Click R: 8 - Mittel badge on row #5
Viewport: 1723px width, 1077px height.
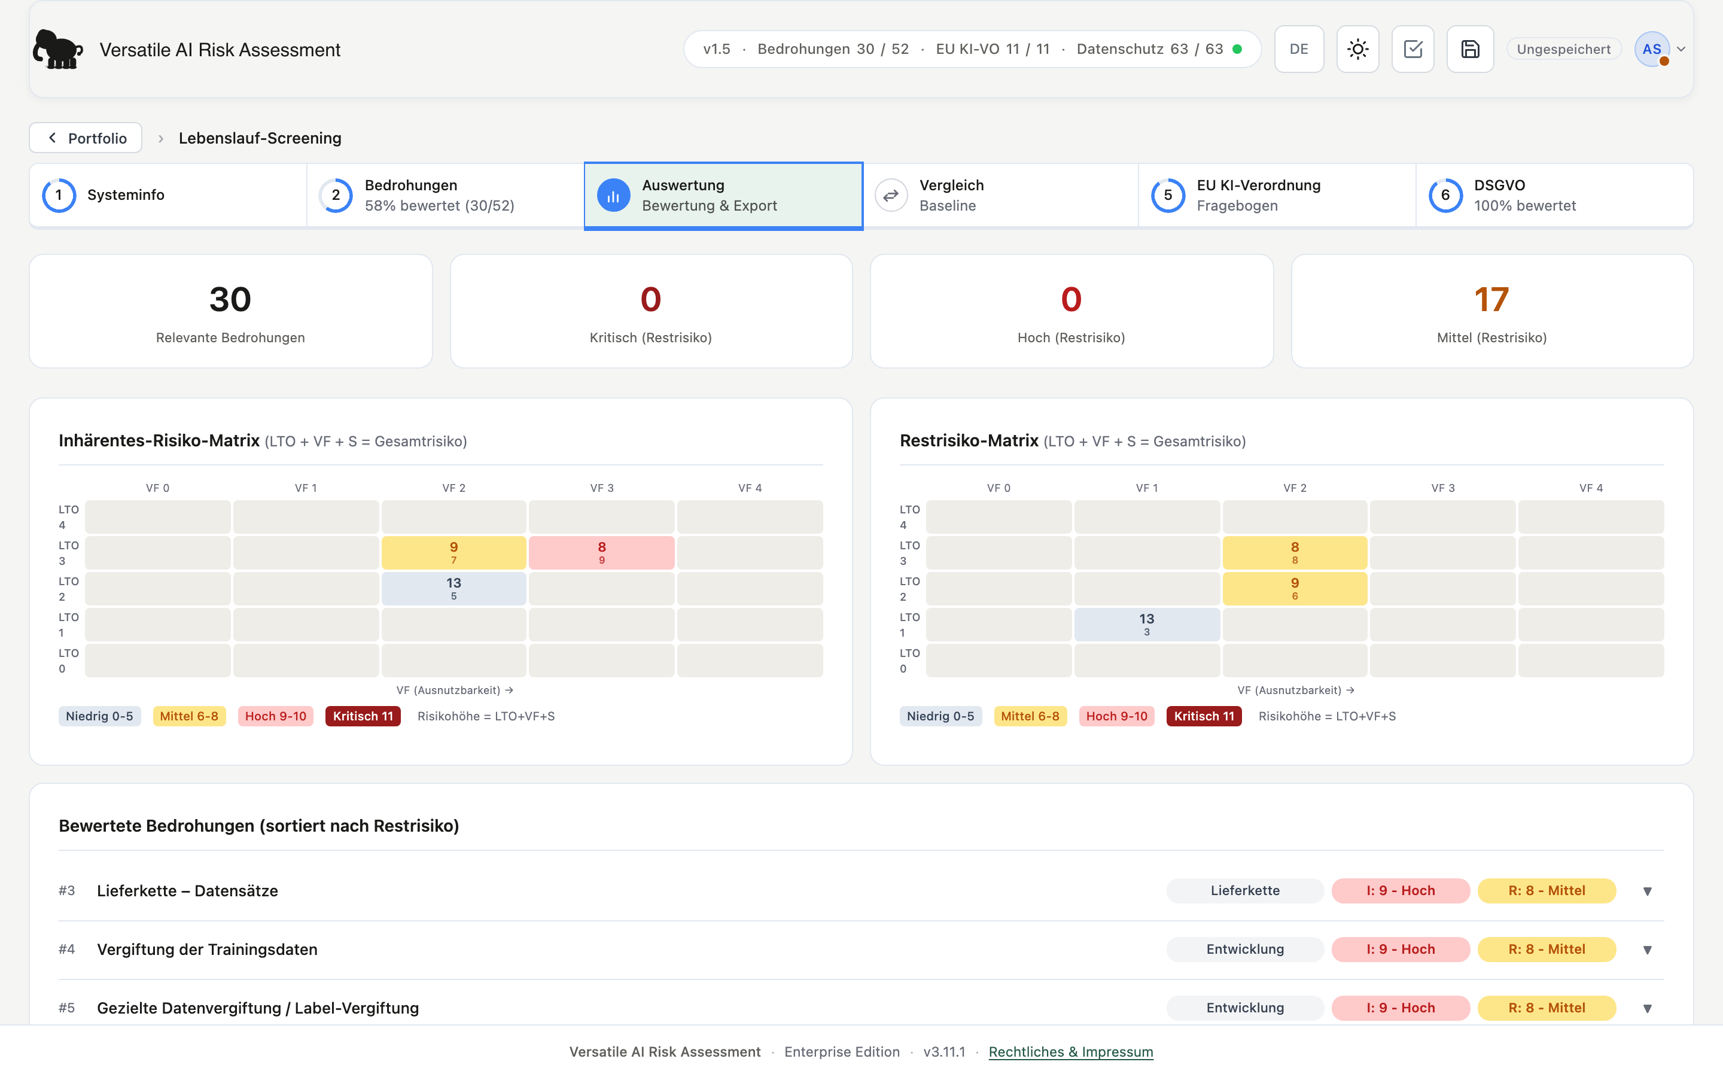[x=1547, y=1008]
